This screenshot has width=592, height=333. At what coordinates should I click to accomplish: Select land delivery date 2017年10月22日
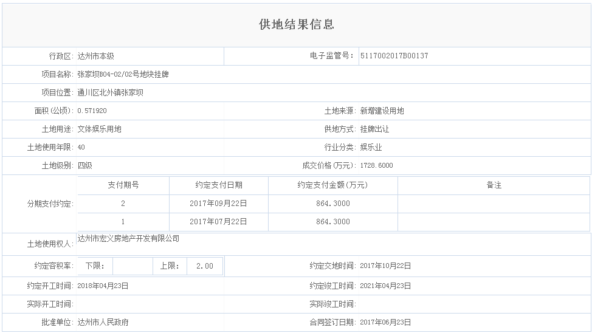[385, 266]
